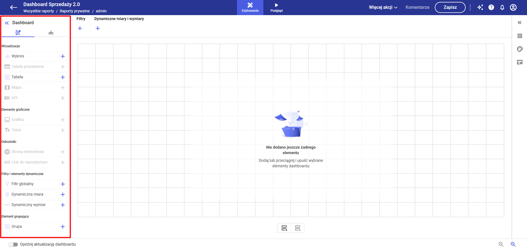This screenshot has width=527, height=250.
Task: Remove a row from the dashboard grid
Action: (x=298, y=228)
